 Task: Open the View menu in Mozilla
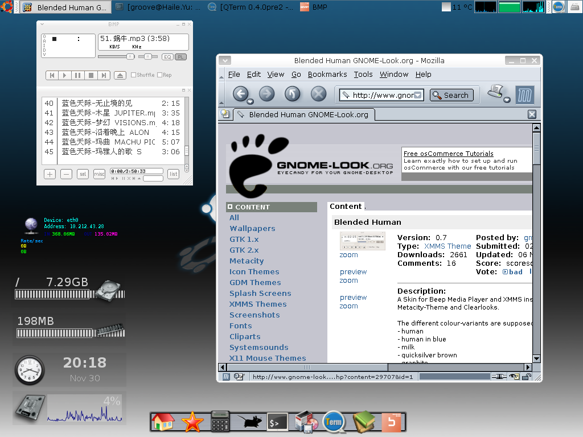[x=276, y=75]
